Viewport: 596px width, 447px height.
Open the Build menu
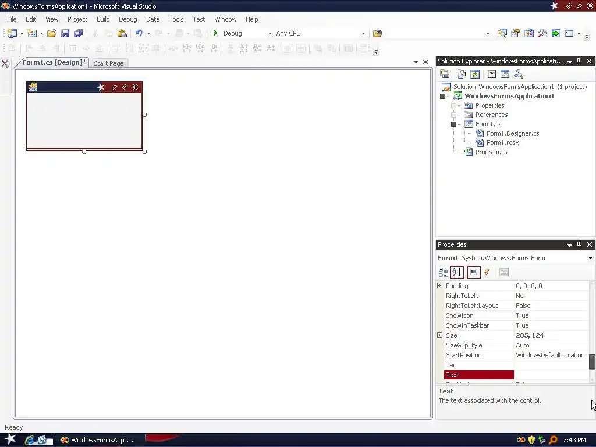pos(103,19)
